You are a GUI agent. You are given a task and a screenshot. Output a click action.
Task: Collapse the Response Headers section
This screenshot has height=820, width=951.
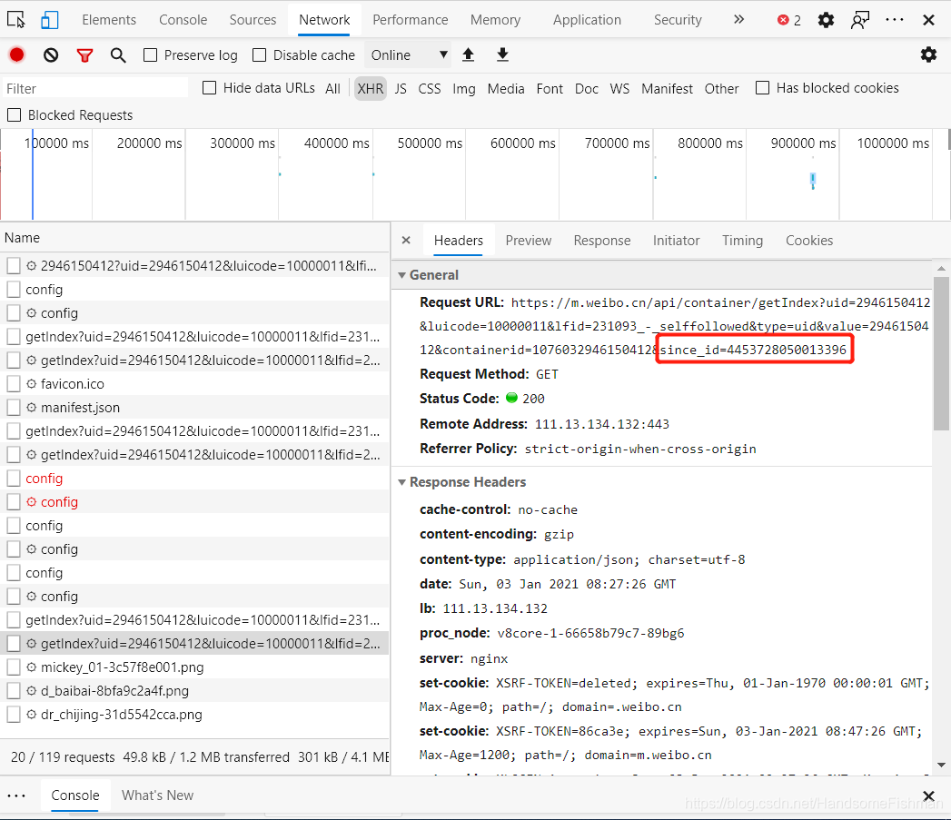click(x=401, y=482)
